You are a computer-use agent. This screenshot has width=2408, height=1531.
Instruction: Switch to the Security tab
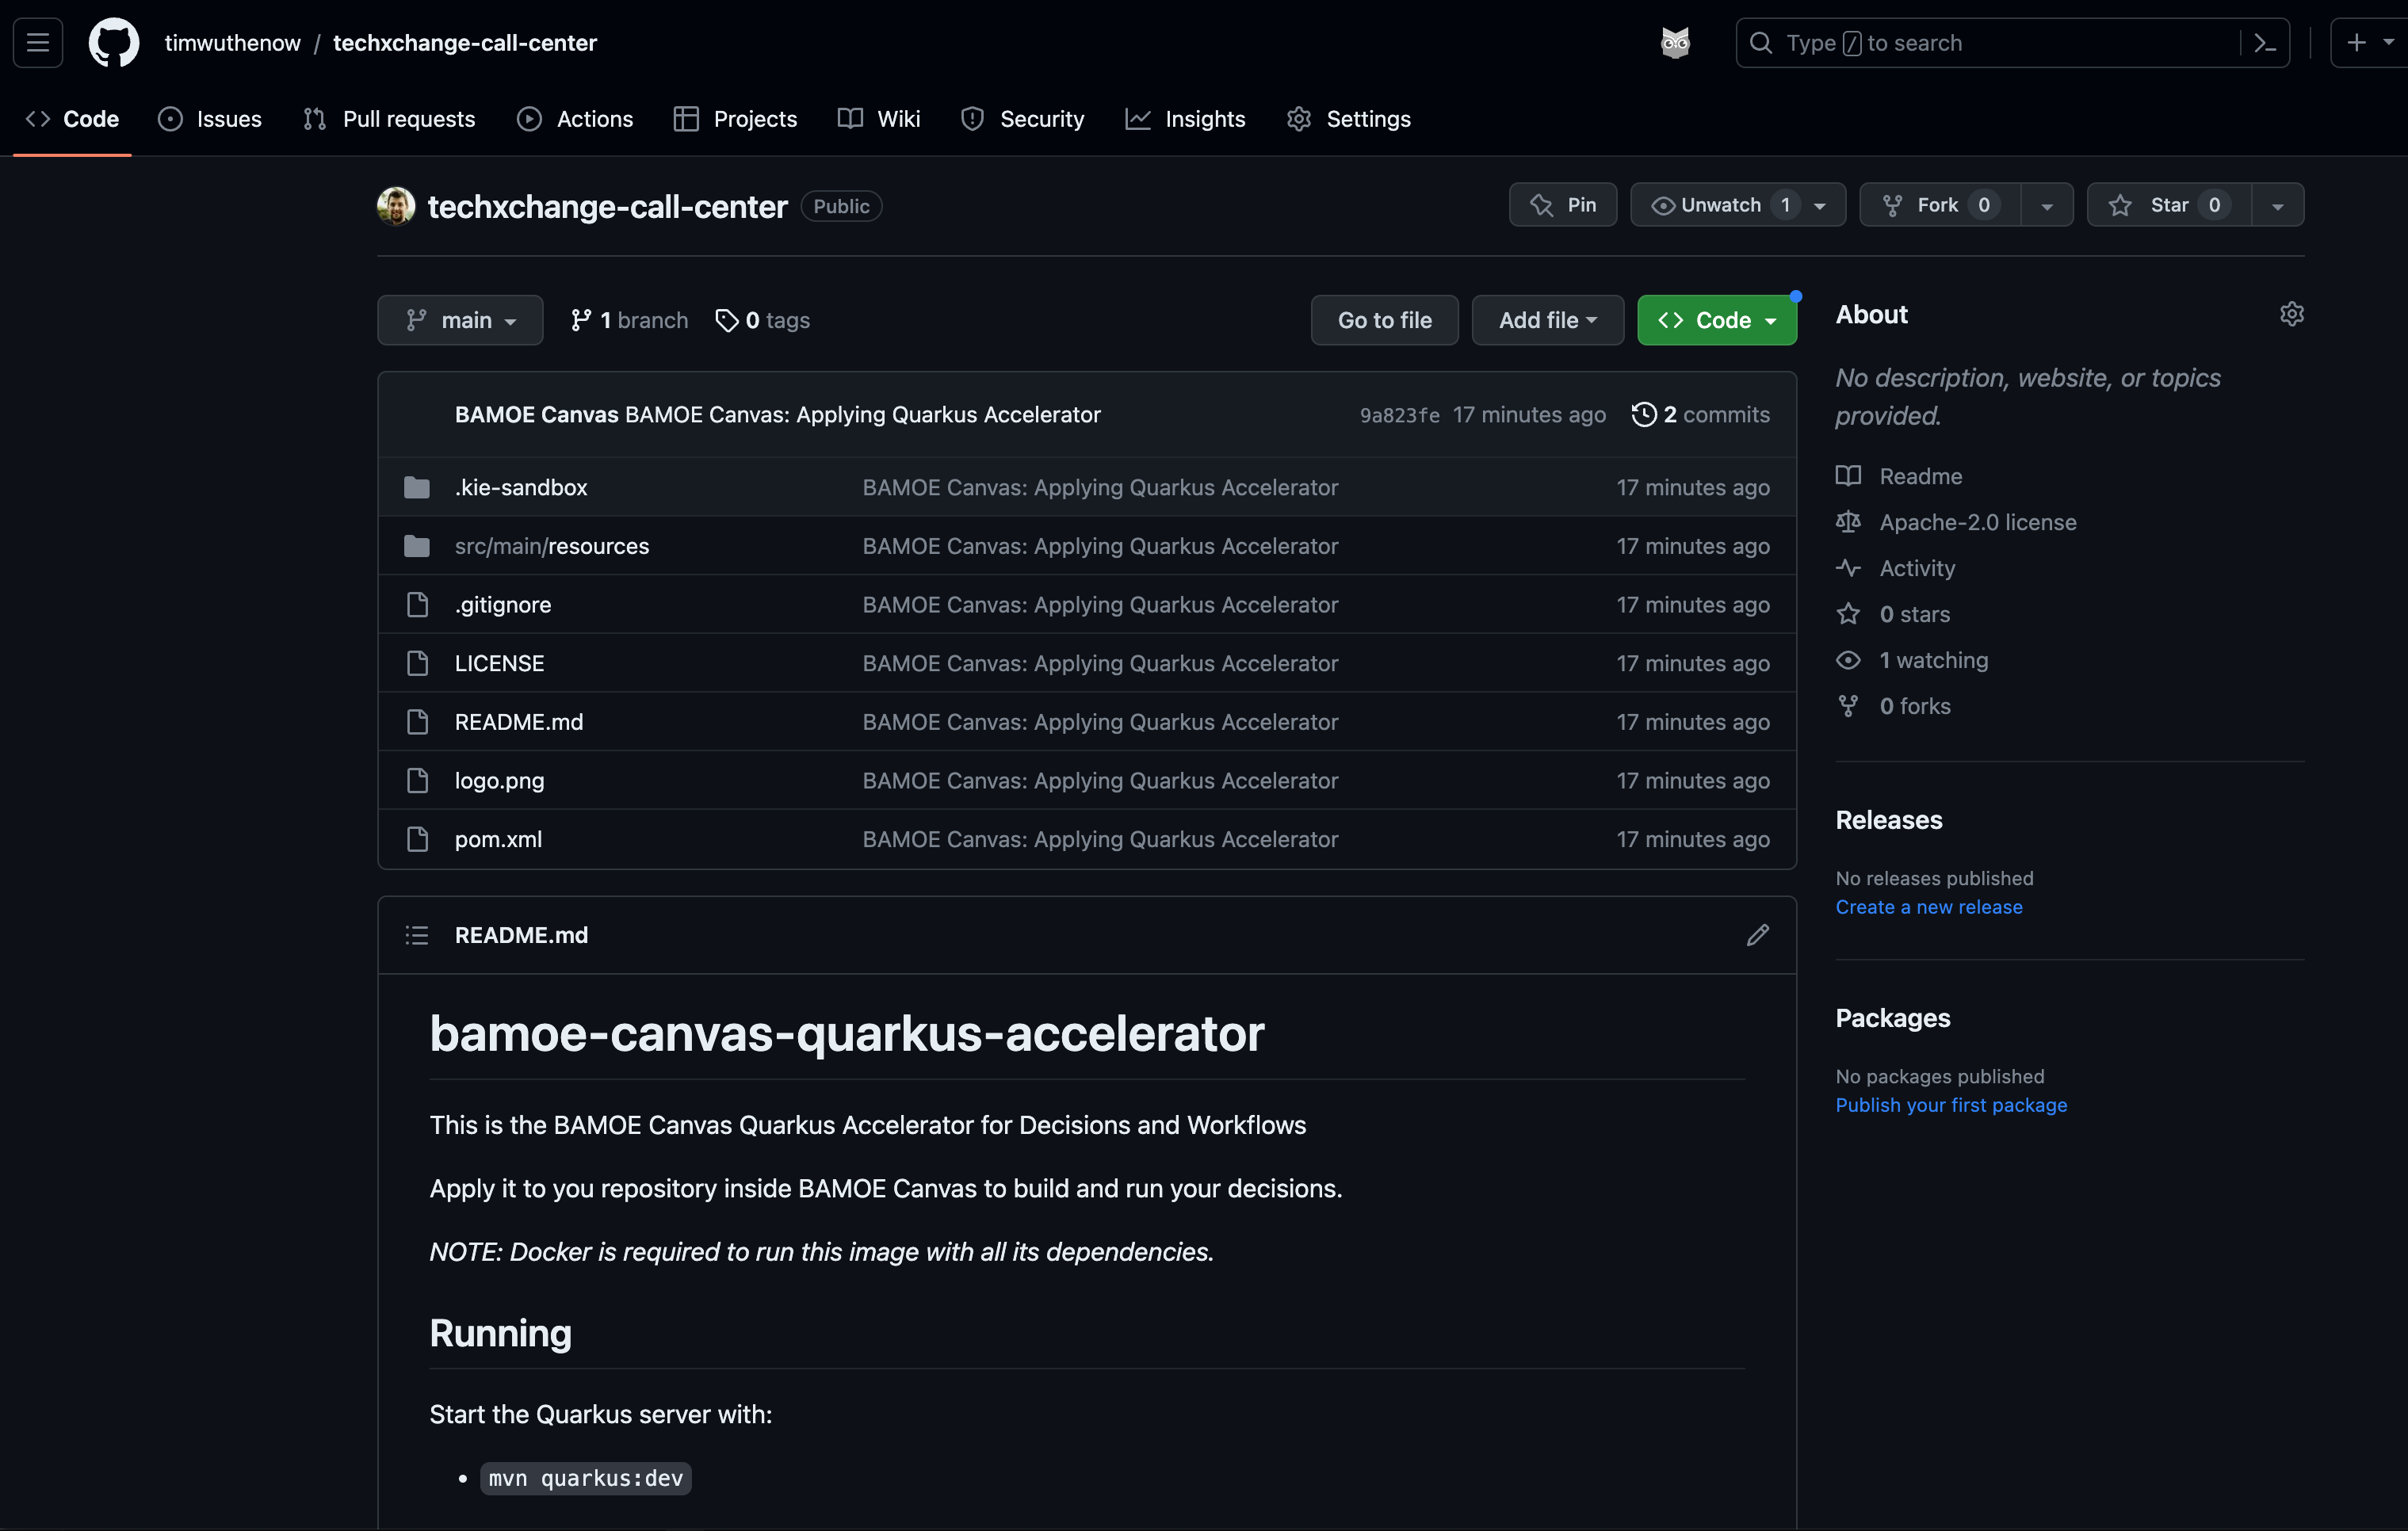click(x=1022, y=119)
